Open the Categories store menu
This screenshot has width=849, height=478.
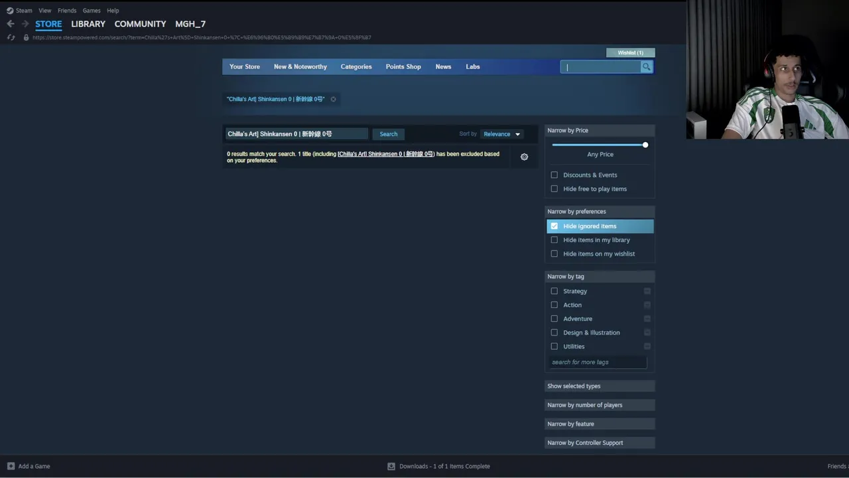coord(356,66)
